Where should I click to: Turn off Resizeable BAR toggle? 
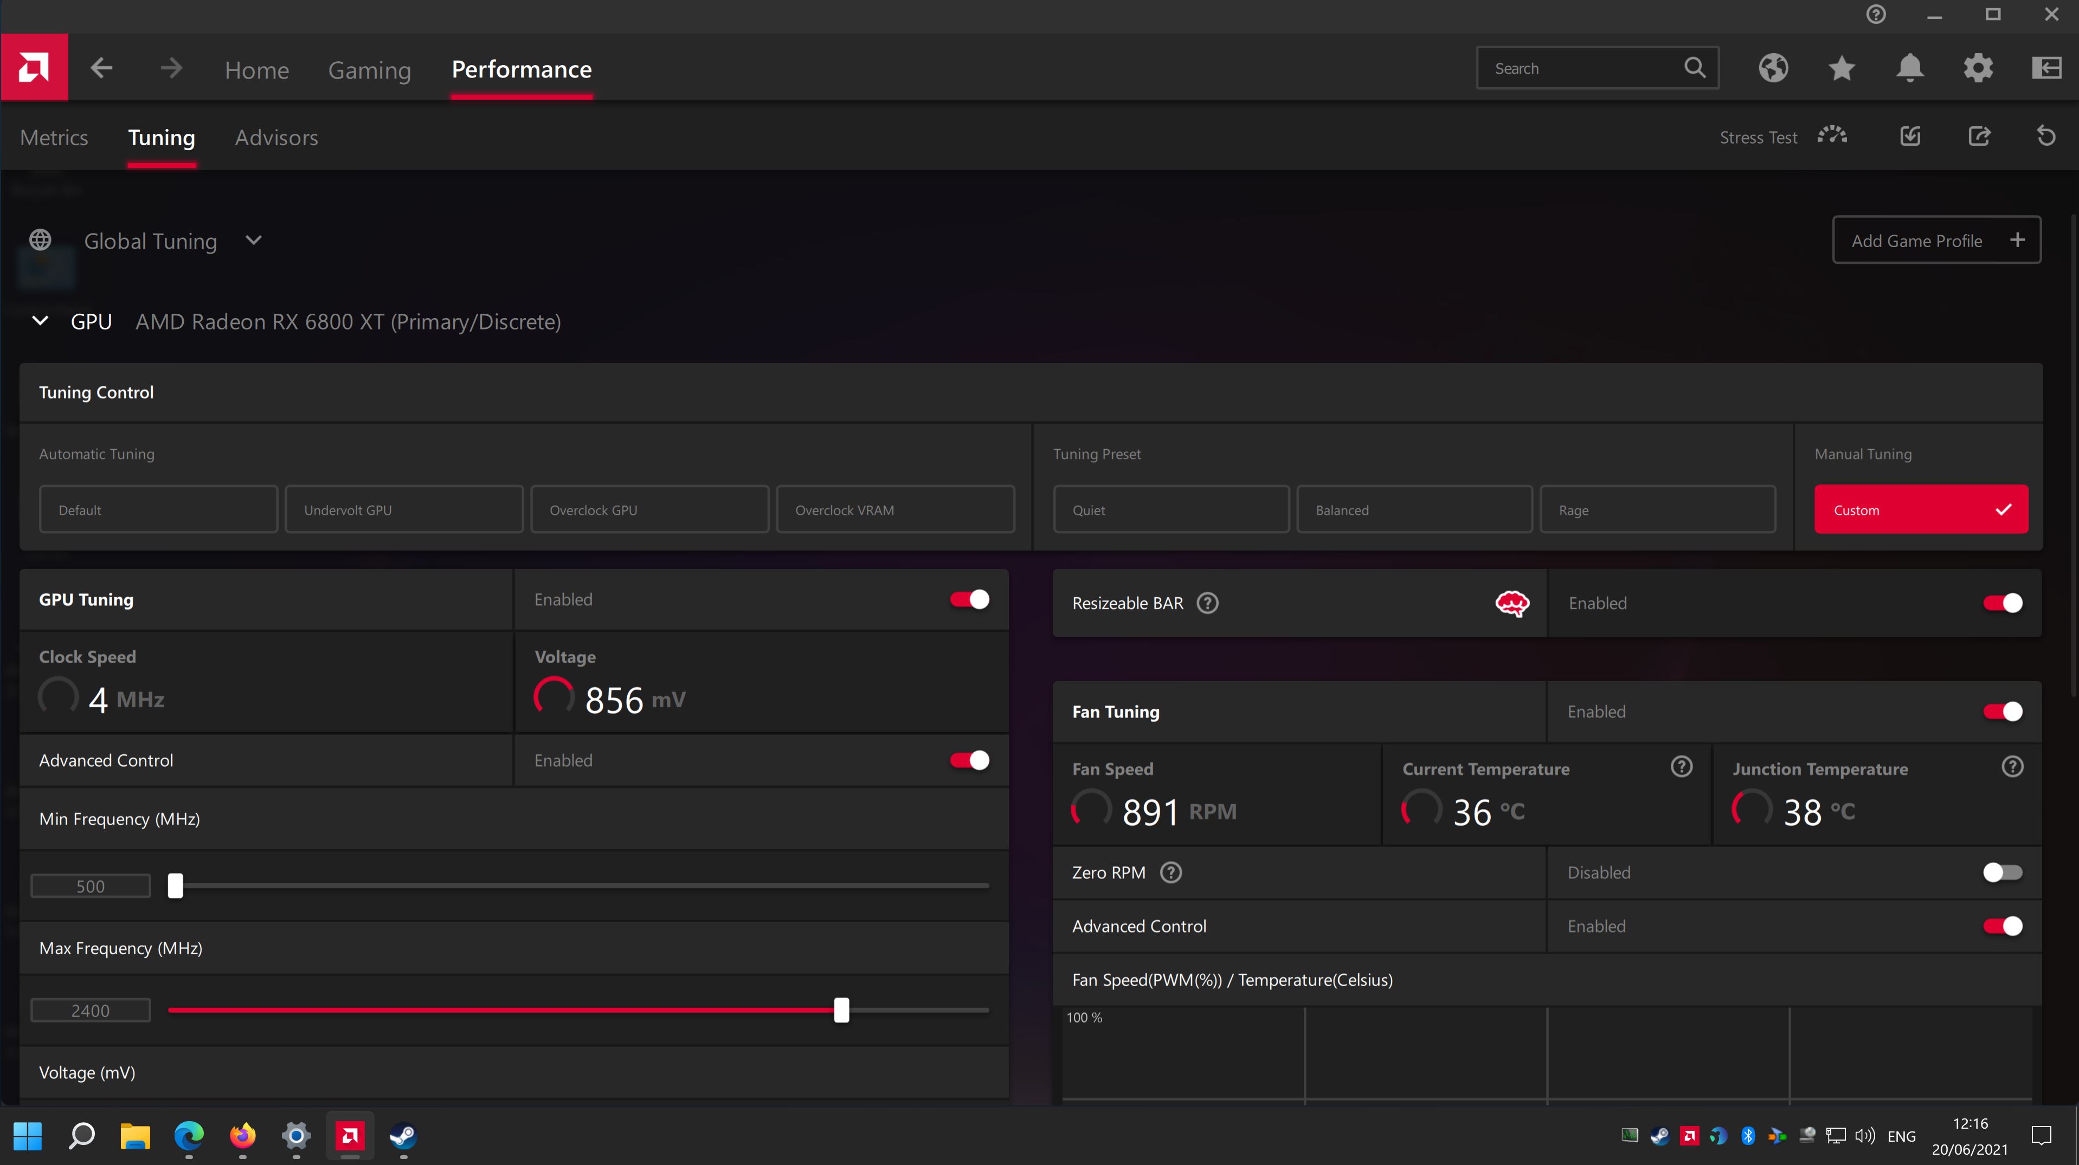(x=2003, y=604)
